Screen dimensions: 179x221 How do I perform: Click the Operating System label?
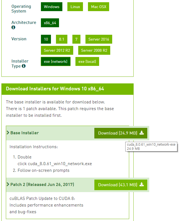(21, 9)
